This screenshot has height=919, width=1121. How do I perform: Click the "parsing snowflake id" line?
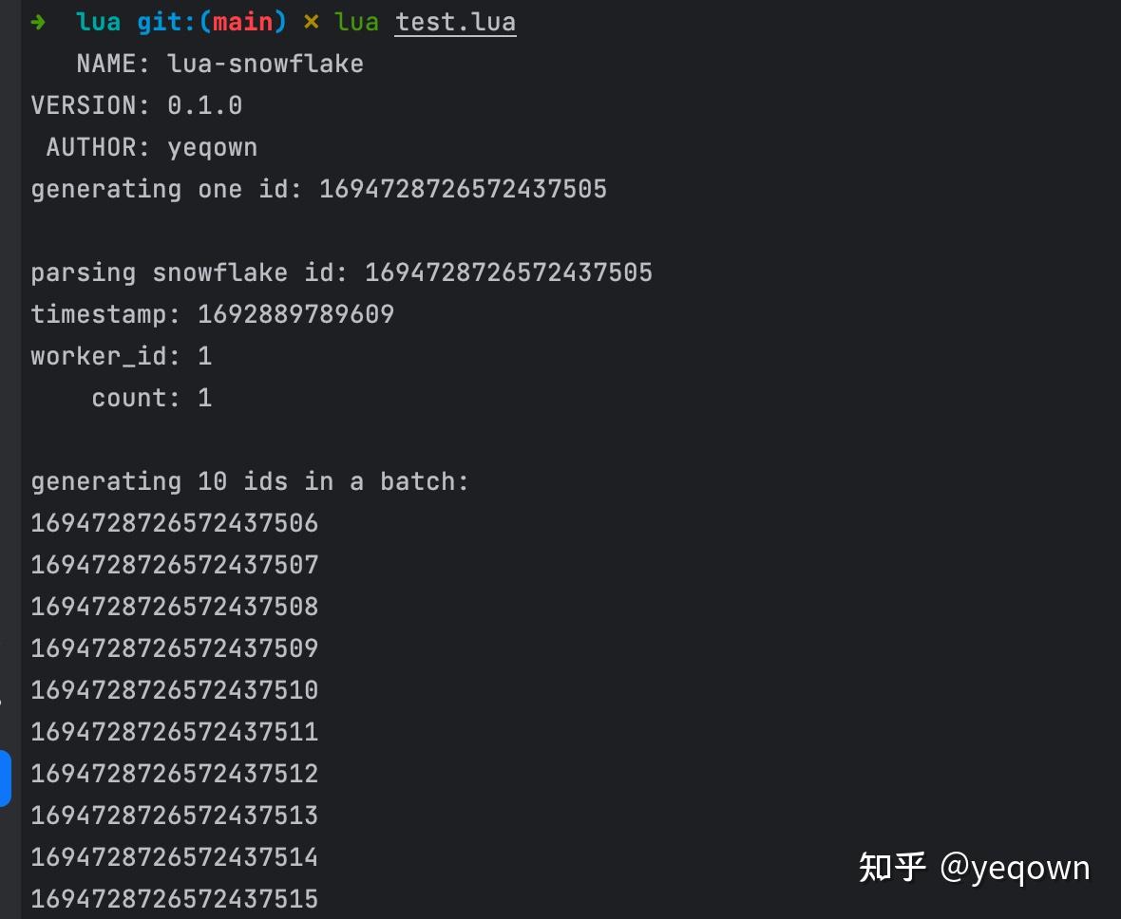tap(341, 272)
